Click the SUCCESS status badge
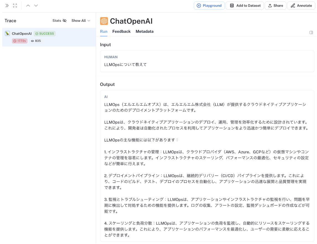The image size is (317, 244). point(45,33)
